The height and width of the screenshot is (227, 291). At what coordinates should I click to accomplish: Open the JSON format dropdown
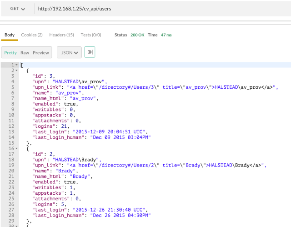(69, 53)
